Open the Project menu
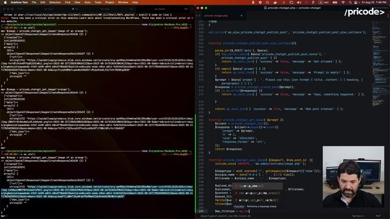The width and height of the screenshot is (390, 219). [x=110, y=2]
